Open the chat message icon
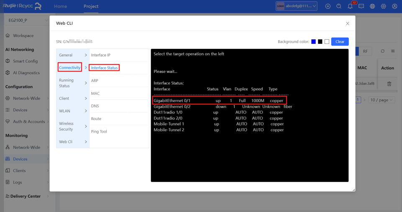 click(x=361, y=7)
